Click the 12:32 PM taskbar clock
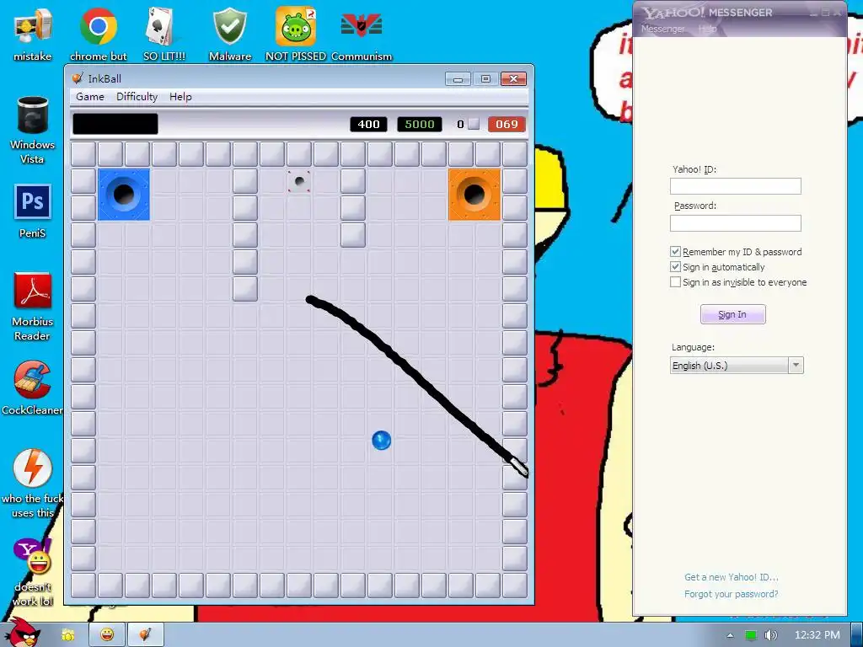Screen dimensions: 863x647 [817, 635]
